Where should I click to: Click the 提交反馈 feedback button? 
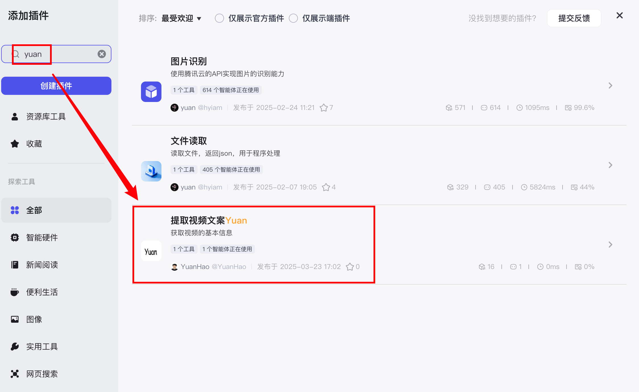[x=574, y=18]
